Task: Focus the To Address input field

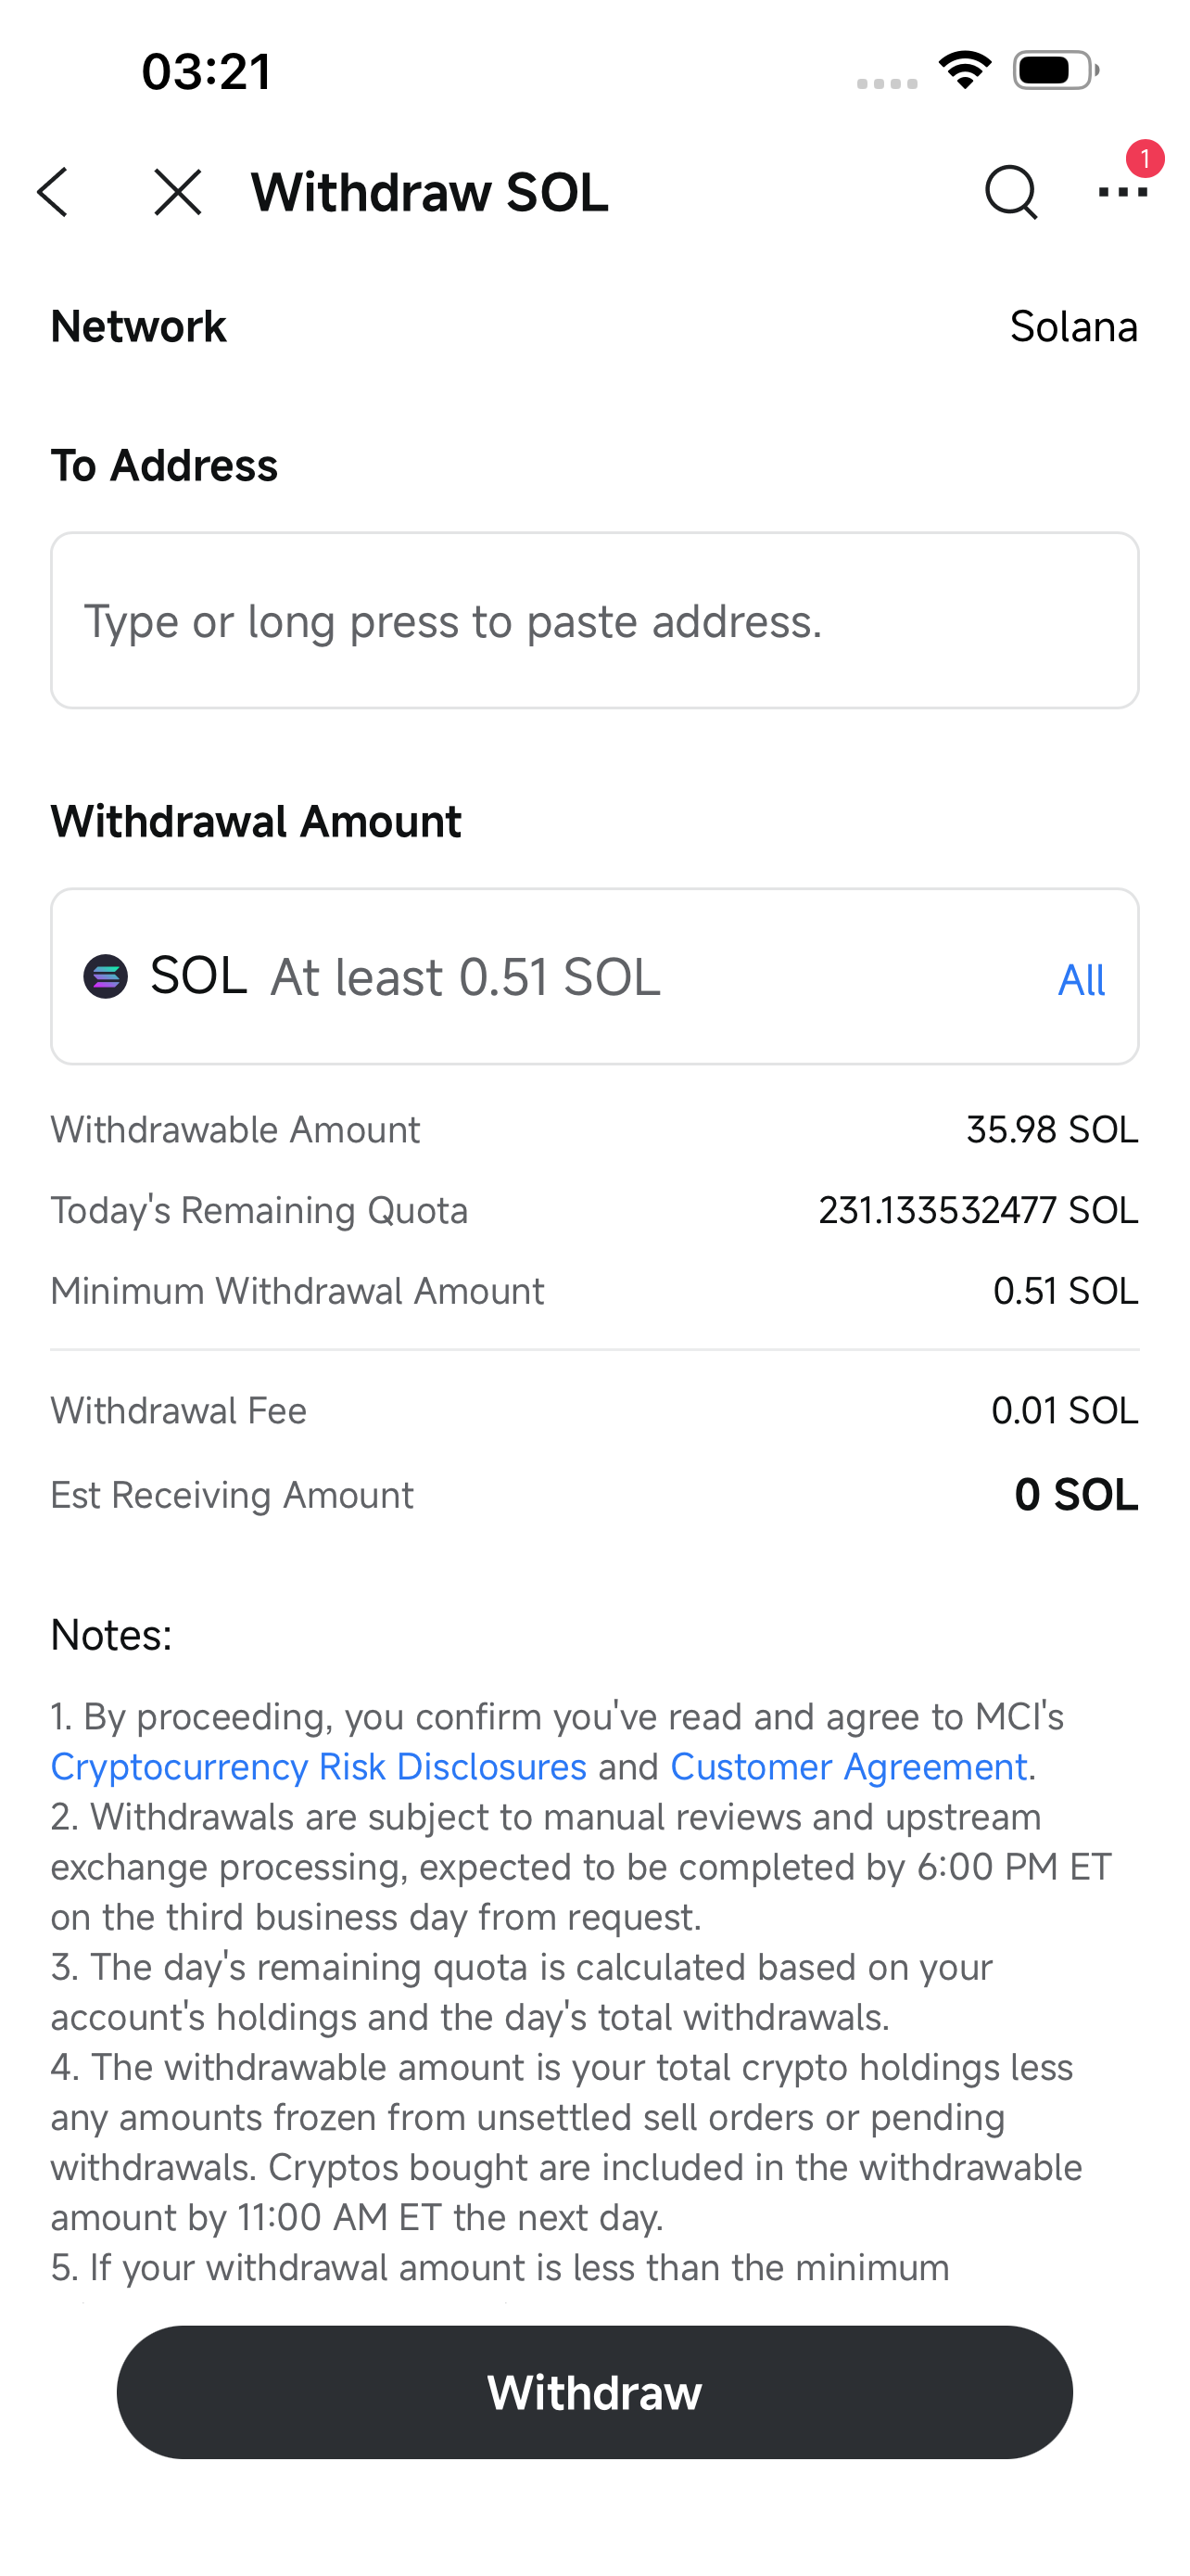Action: click(594, 621)
